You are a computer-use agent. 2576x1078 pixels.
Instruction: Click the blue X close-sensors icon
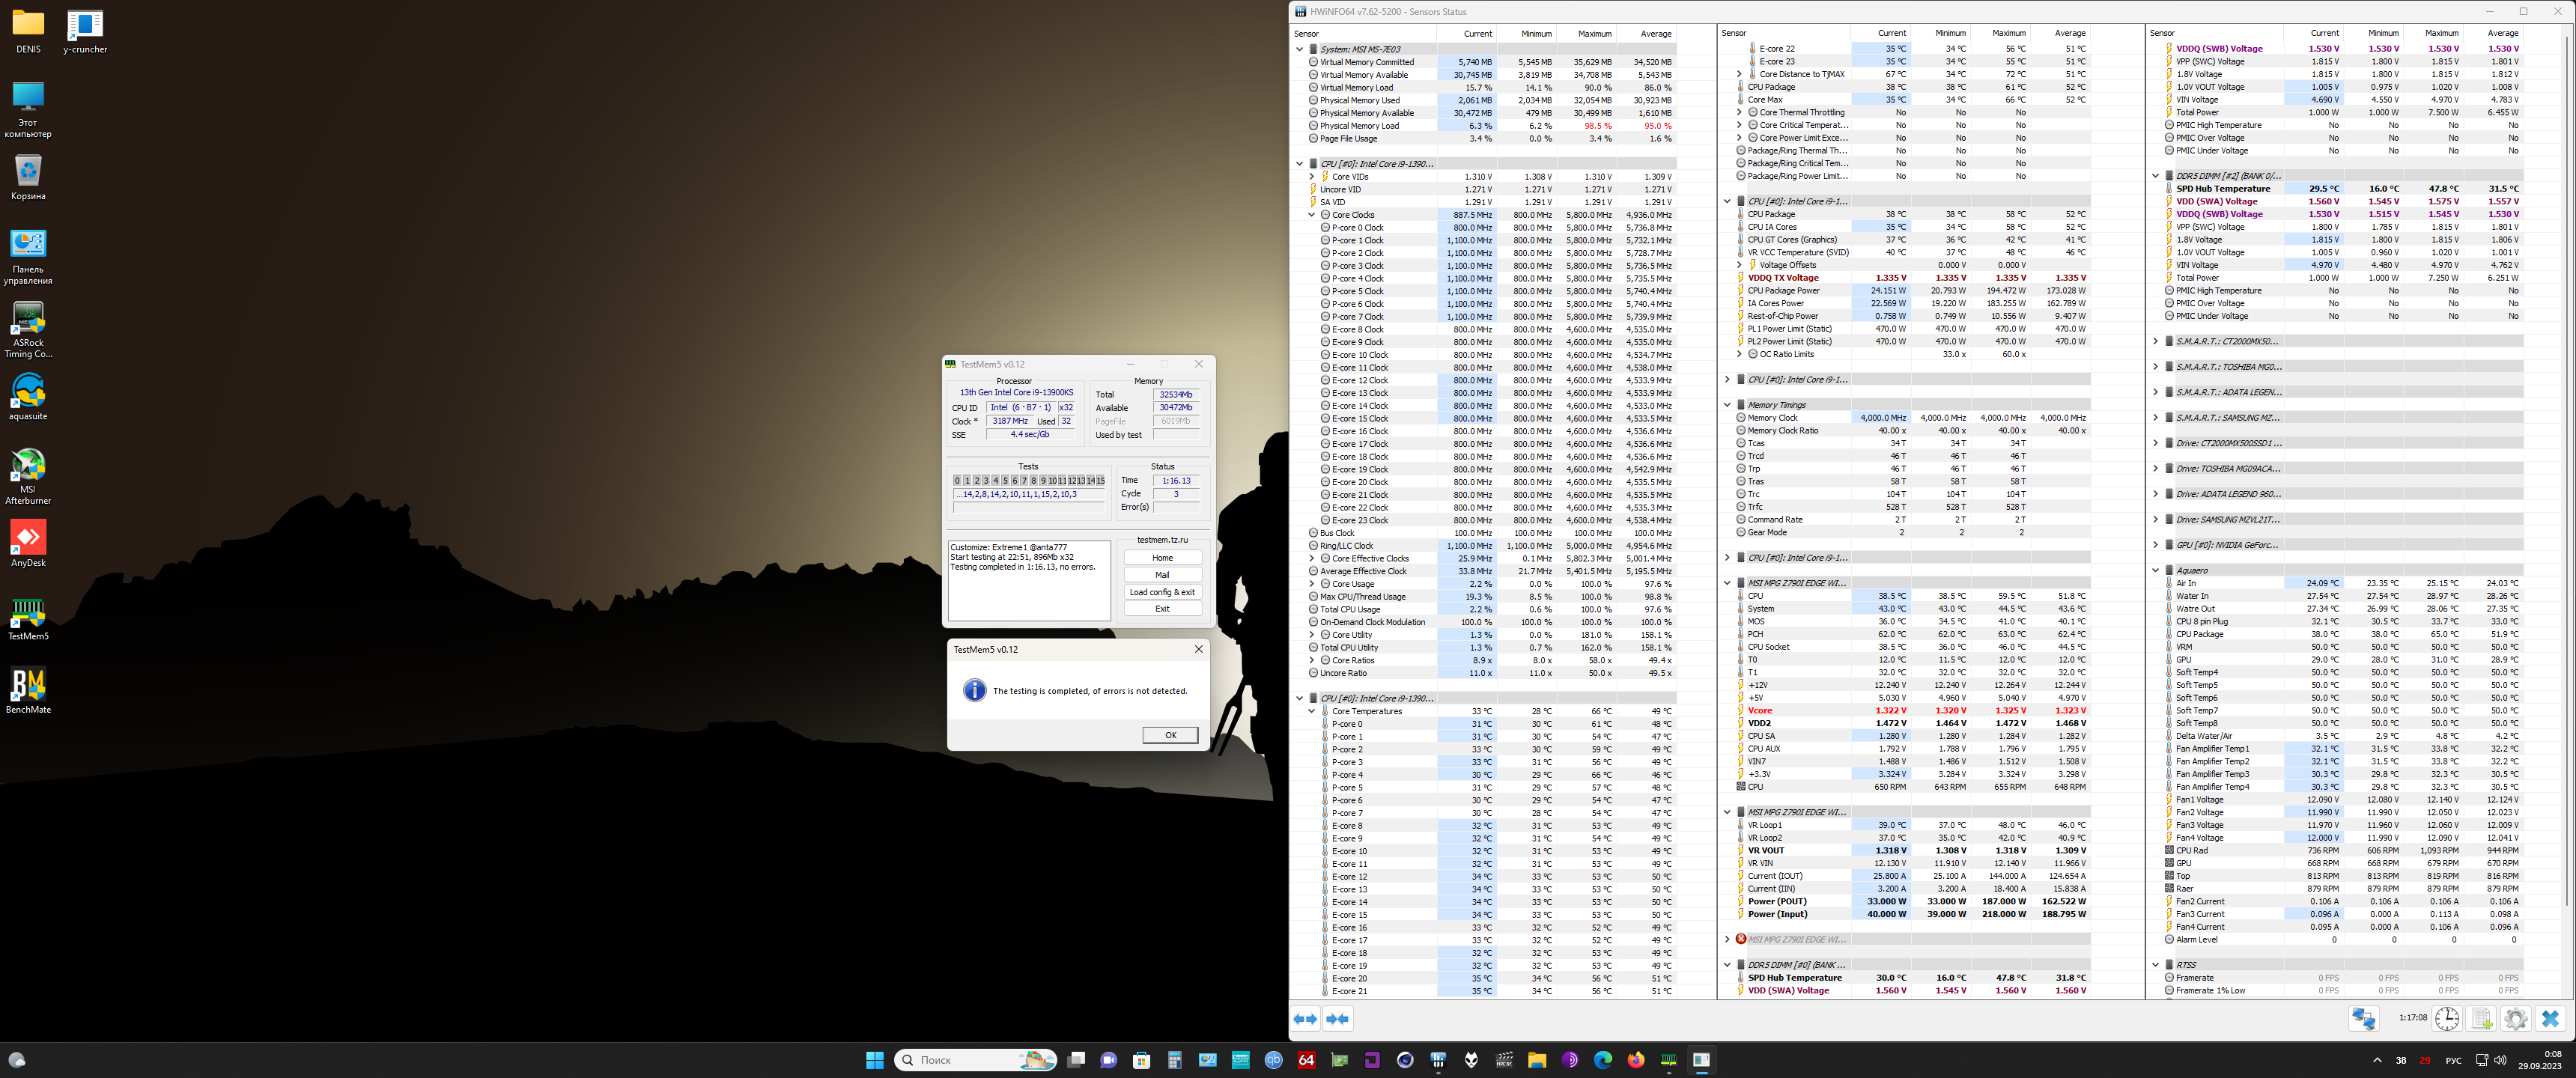2550,1019
